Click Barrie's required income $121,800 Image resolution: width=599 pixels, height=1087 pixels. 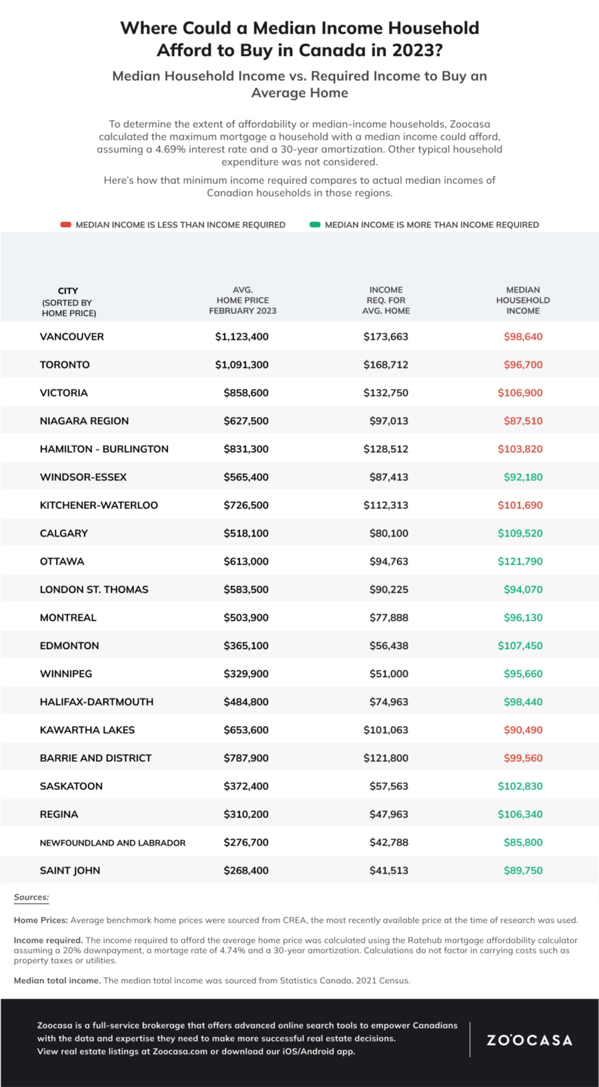386,758
